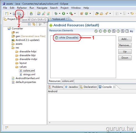Click the Collapse All icon in Project Explorer

[x=29, y=24]
